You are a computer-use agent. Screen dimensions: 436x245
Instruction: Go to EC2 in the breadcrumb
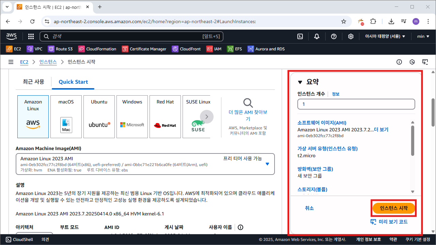[24, 62]
